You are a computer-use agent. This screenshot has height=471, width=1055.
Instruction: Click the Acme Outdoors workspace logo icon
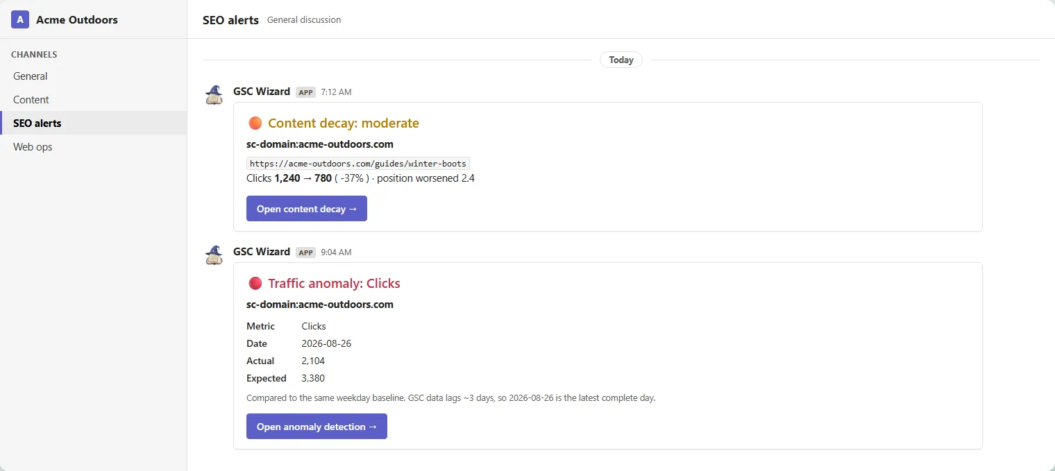[20, 19]
